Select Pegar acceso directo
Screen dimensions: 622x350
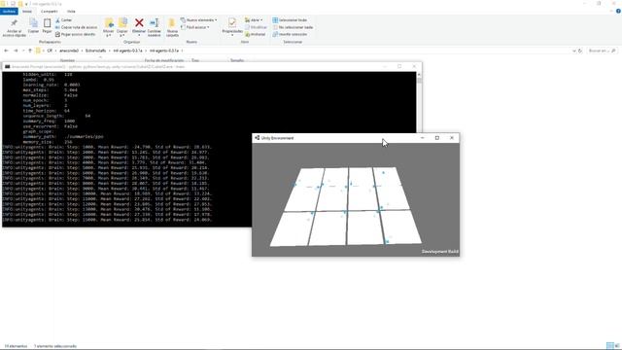tap(76, 35)
